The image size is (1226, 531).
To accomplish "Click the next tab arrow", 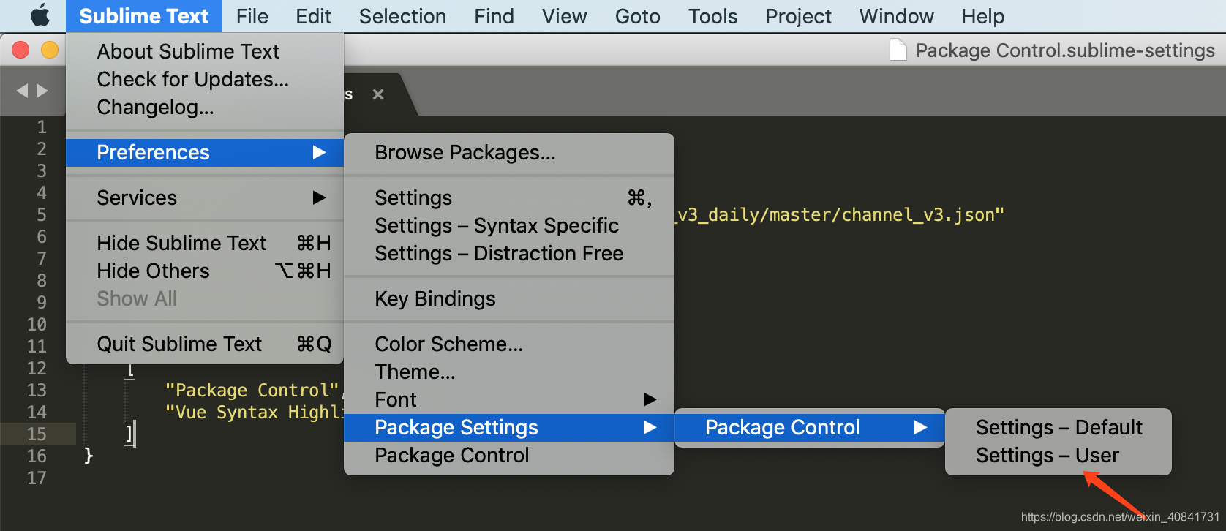I will click(42, 91).
